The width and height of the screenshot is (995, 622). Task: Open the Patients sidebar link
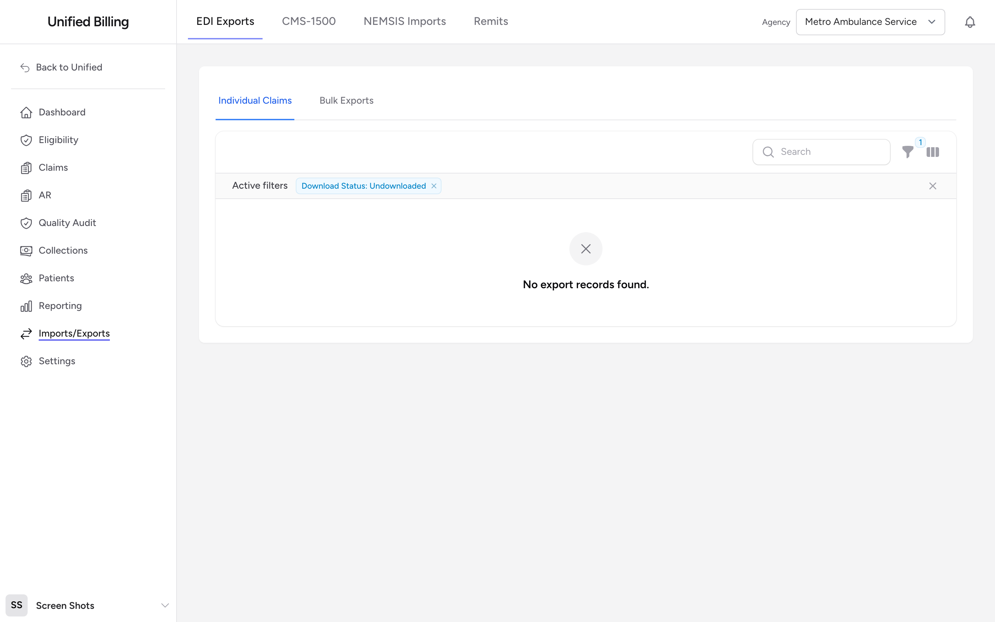(x=56, y=279)
